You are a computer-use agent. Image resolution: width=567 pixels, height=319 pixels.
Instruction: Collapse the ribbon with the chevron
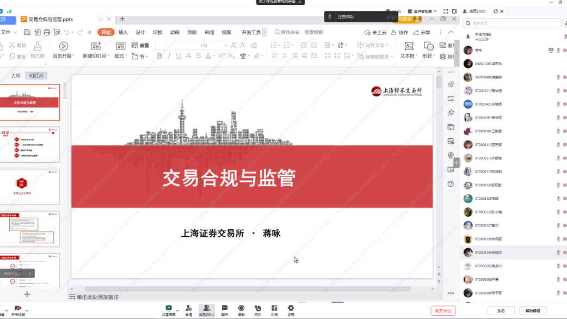coord(451,32)
